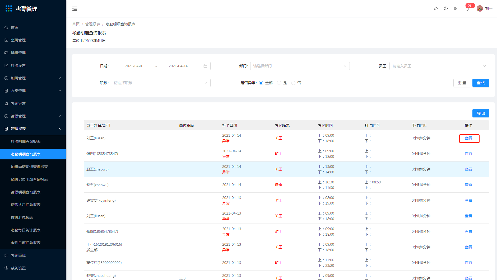The image size is (497, 280).
Task: Click the 首页 house icon in sidebar
Action: point(6,27)
